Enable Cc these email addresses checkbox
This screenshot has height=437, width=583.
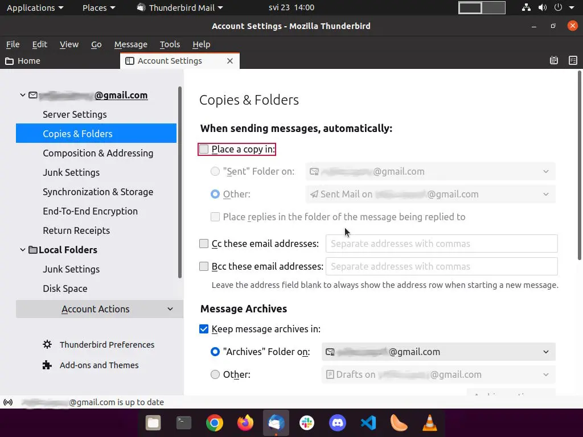[204, 244]
